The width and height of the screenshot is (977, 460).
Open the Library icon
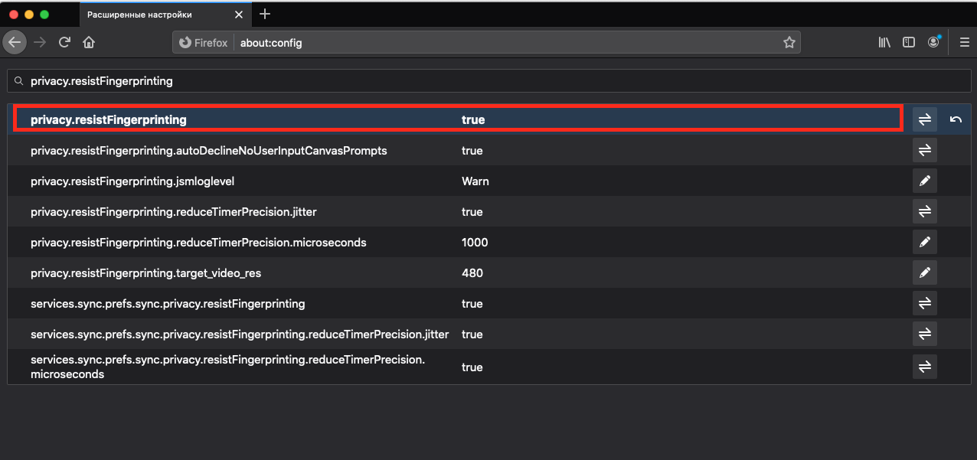(x=884, y=43)
